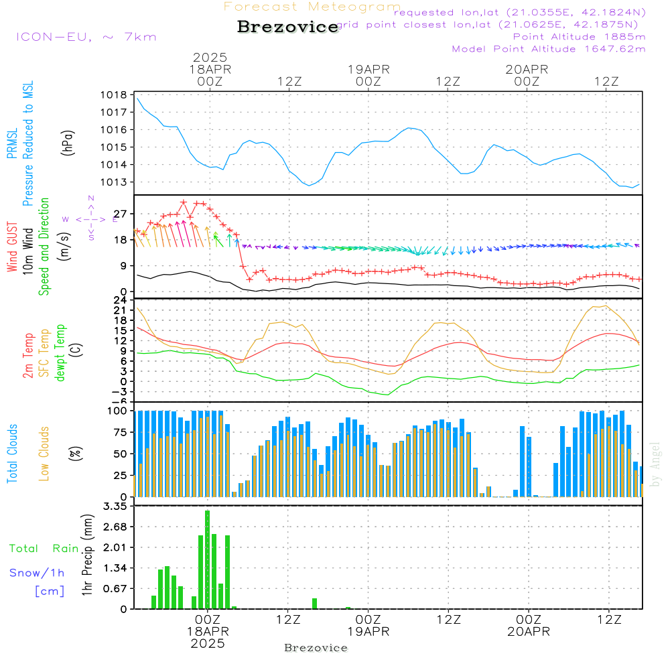Image resolution: width=670 pixels, height=670 pixels.
Task: Click the 1015 pressure tick value
Action: point(113,147)
